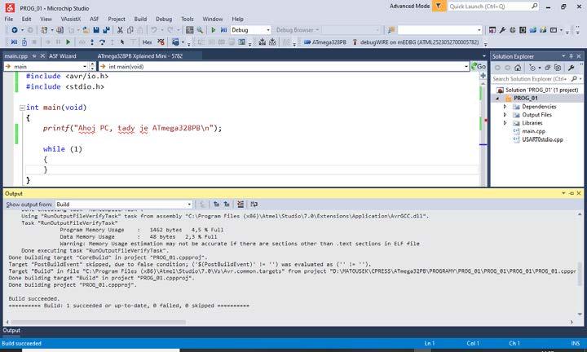Select main.cpp editor tab
This screenshot has height=352, width=587.
pos(16,56)
